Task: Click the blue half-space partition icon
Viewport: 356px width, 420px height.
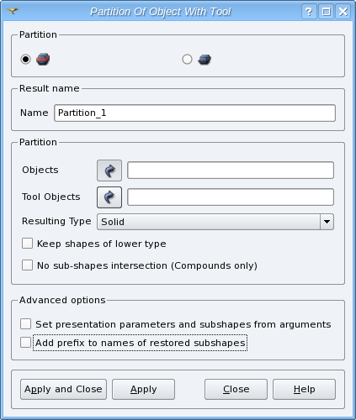Action: 205,60
